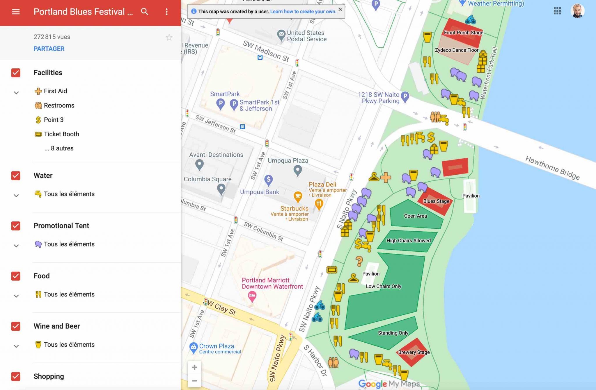Open the three-dot overflow menu
Image resolution: width=596 pixels, height=390 pixels.
tap(166, 12)
